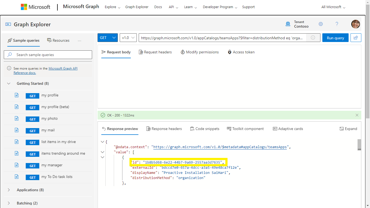Screen dimensions: 370x208
Task: Open the more options ellipsis in the sidebar
Action: pyautogui.click(x=79, y=41)
